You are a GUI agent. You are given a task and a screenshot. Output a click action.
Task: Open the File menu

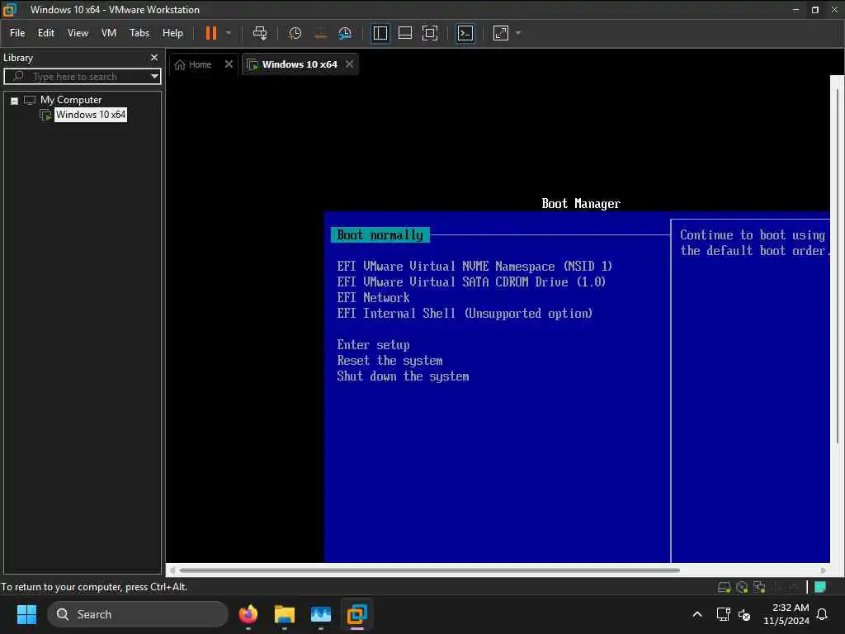(x=17, y=33)
